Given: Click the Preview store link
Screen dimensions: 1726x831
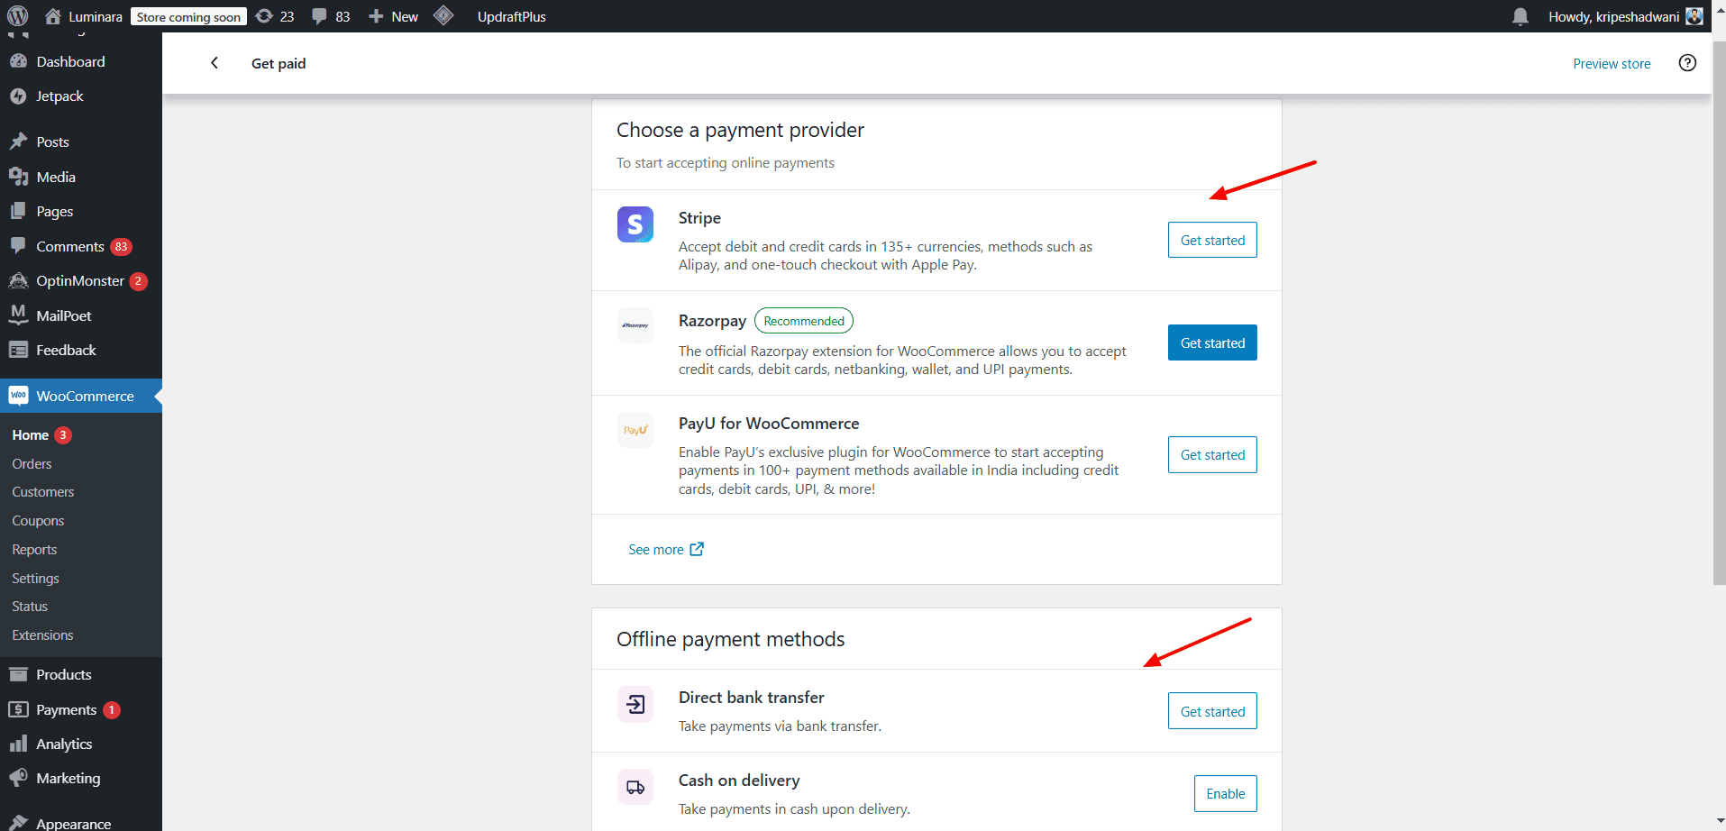Looking at the screenshot, I should pyautogui.click(x=1611, y=64).
